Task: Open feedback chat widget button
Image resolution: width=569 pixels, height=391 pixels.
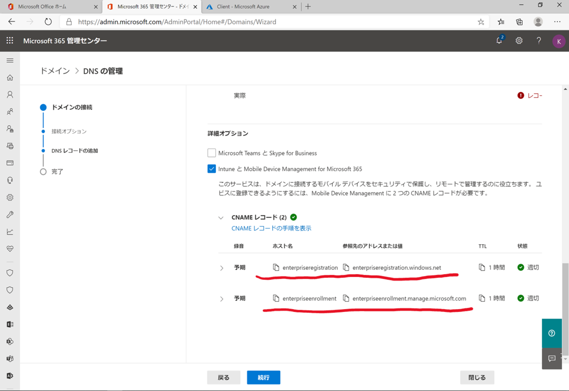Action: point(552,359)
